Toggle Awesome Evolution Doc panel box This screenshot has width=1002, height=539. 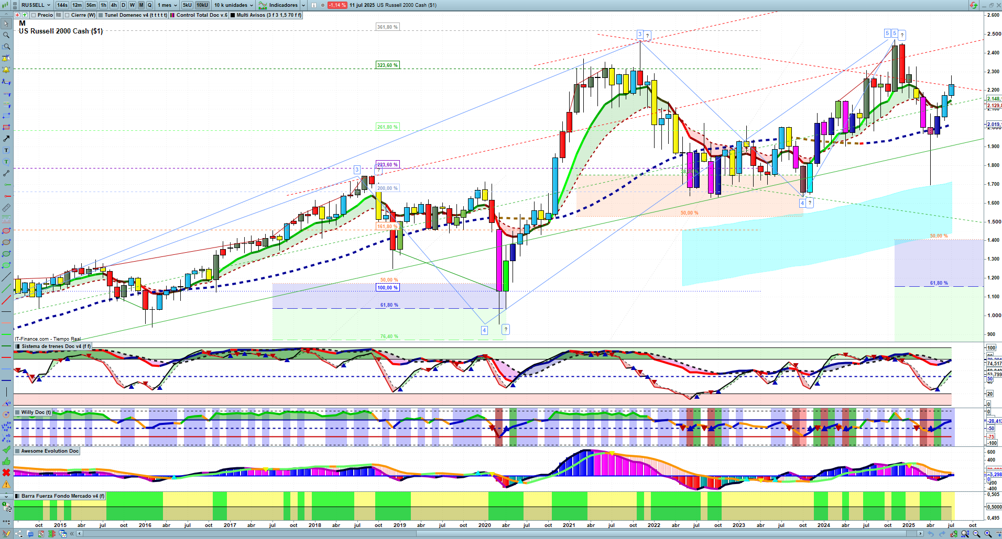point(17,451)
